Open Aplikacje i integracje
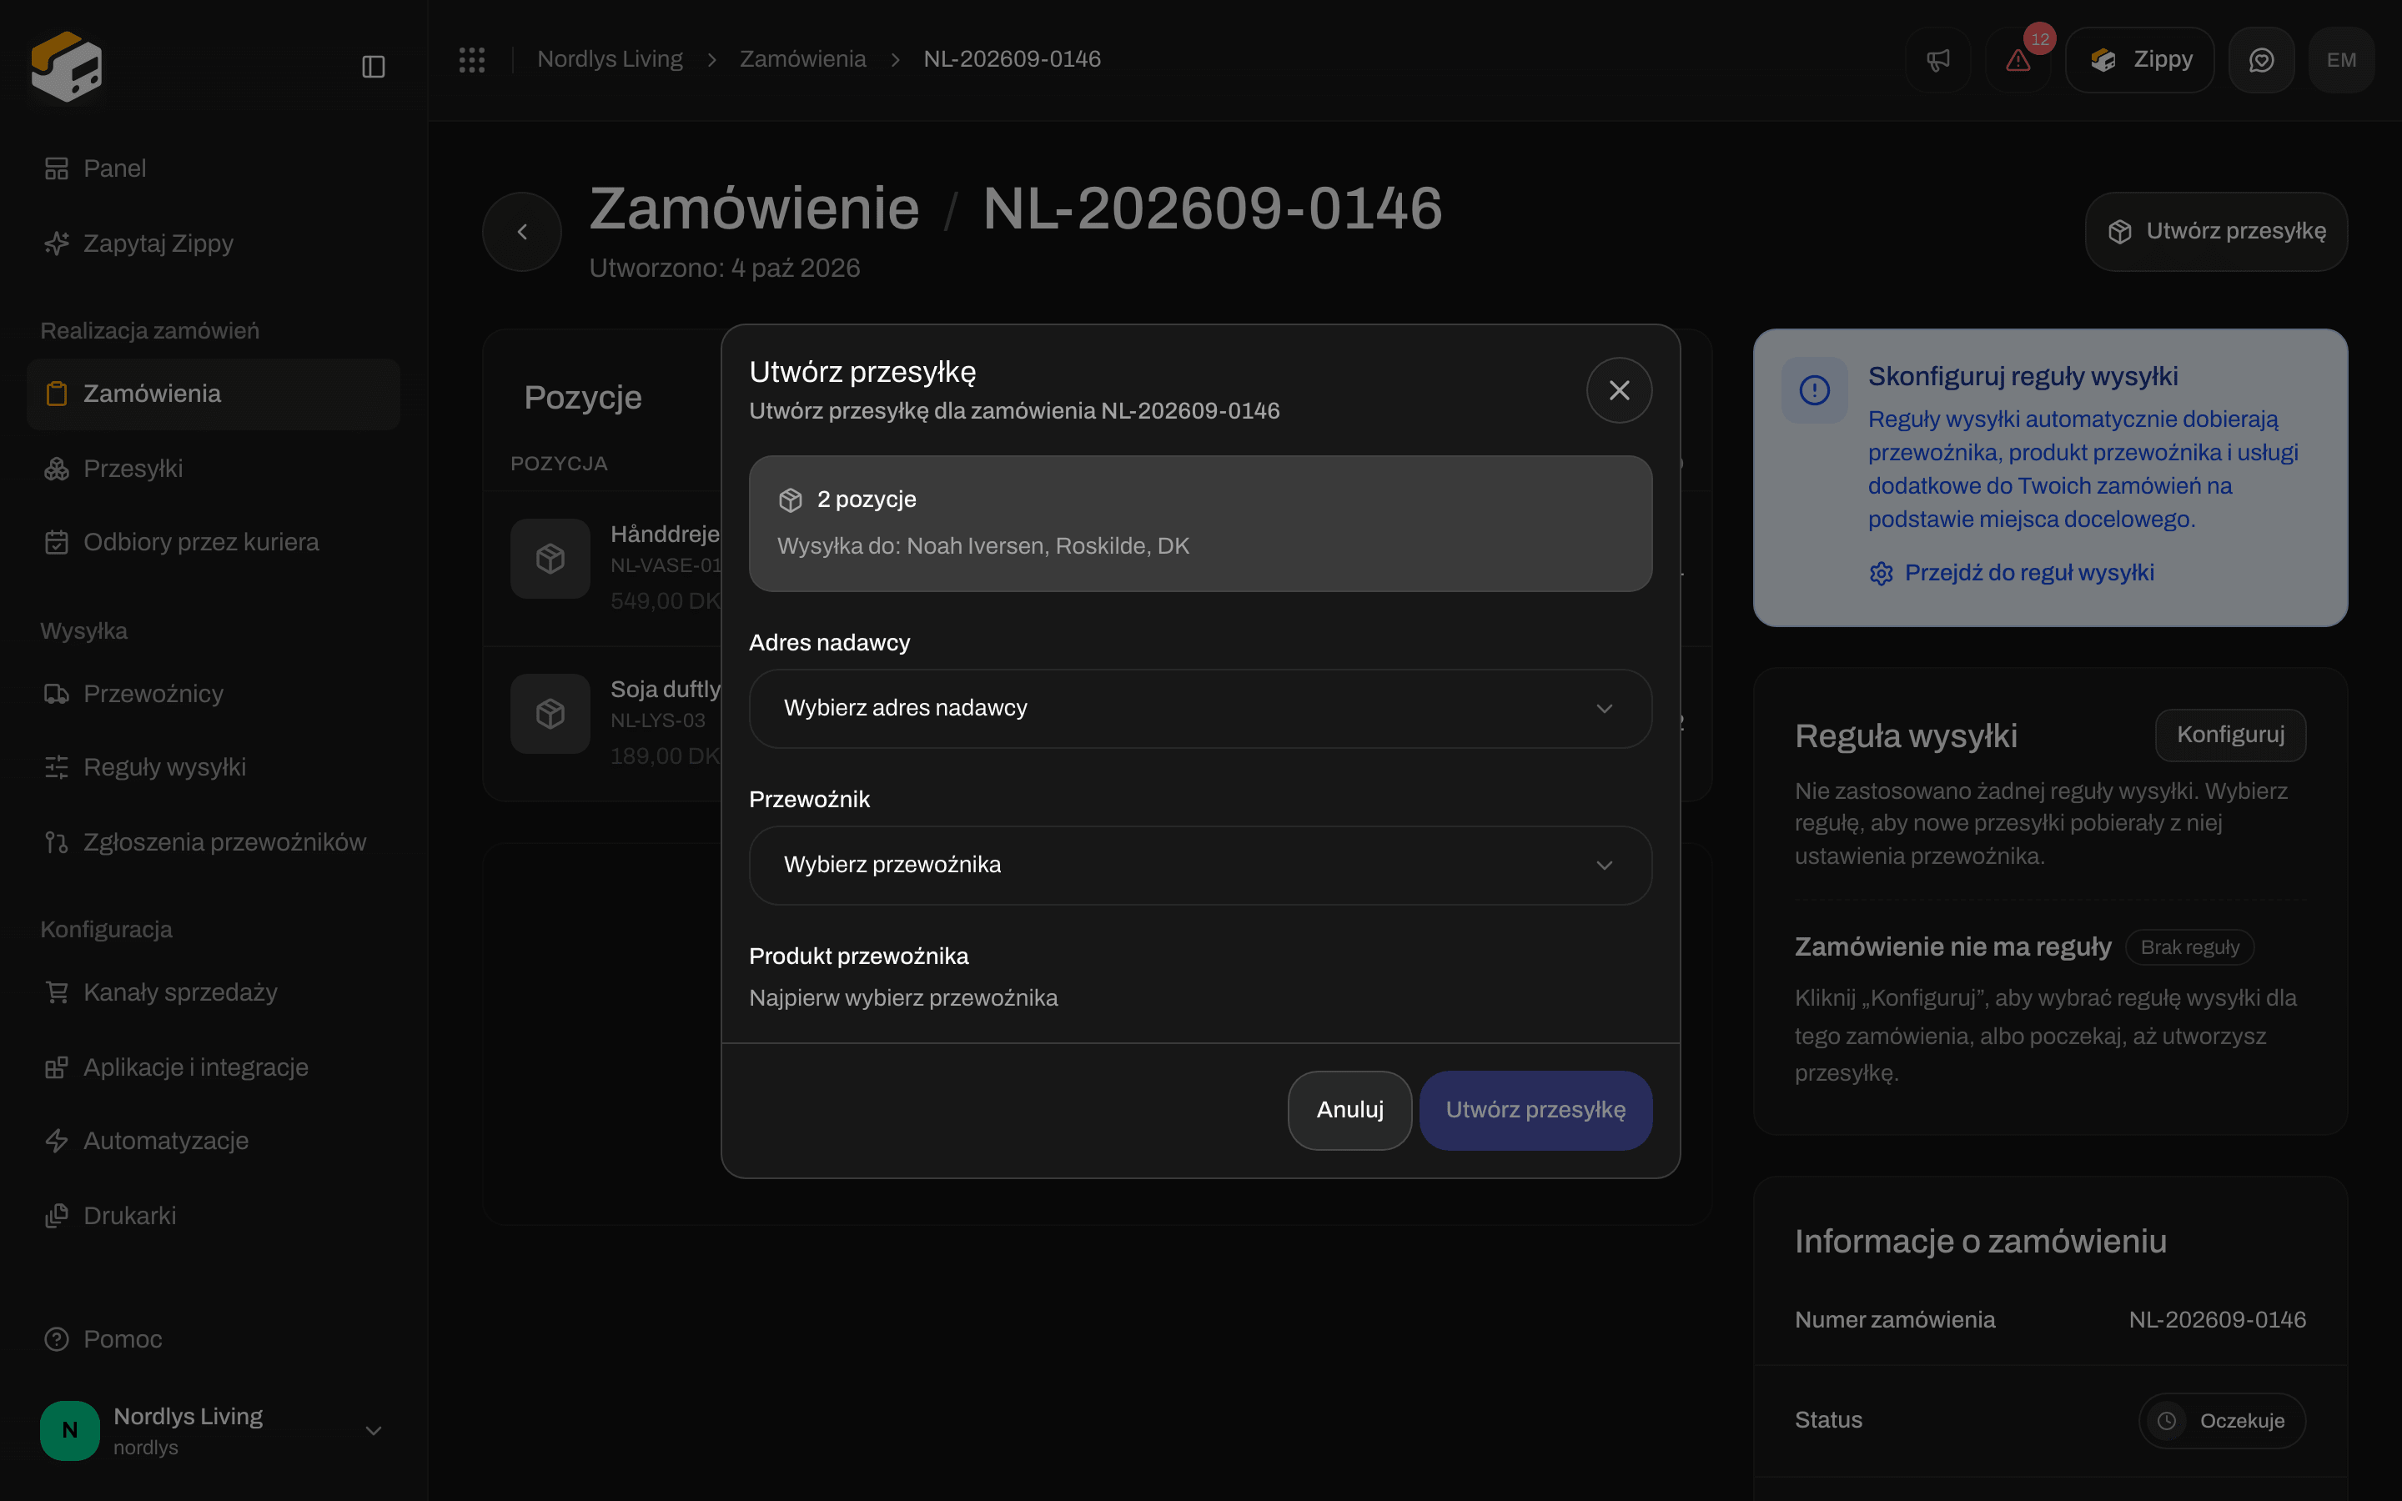The image size is (2402, 1501). [214, 1067]
